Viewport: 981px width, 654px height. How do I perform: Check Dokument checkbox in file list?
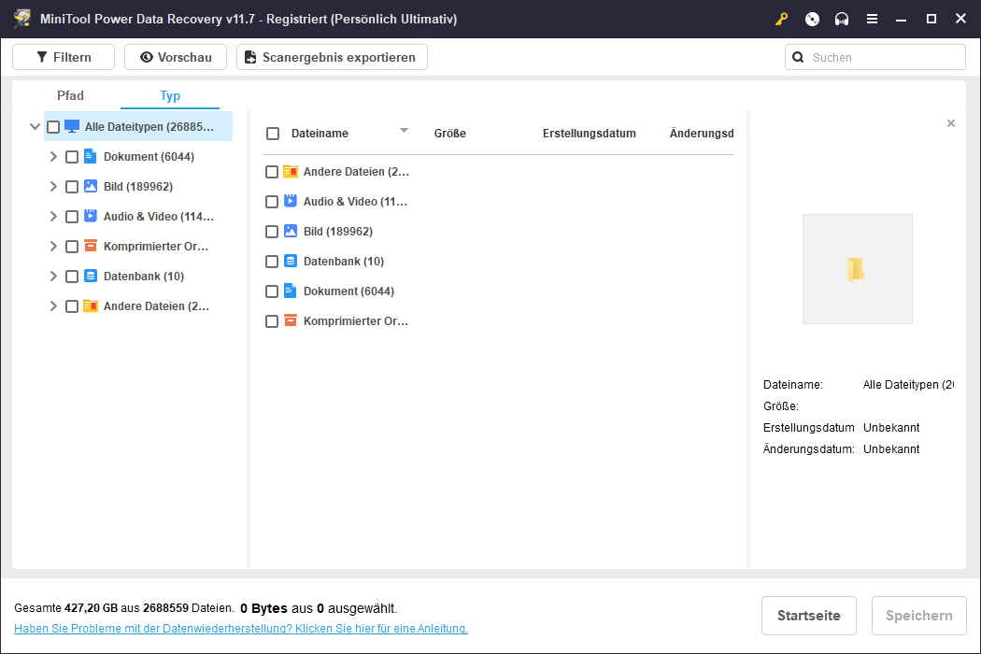point(272,291)
